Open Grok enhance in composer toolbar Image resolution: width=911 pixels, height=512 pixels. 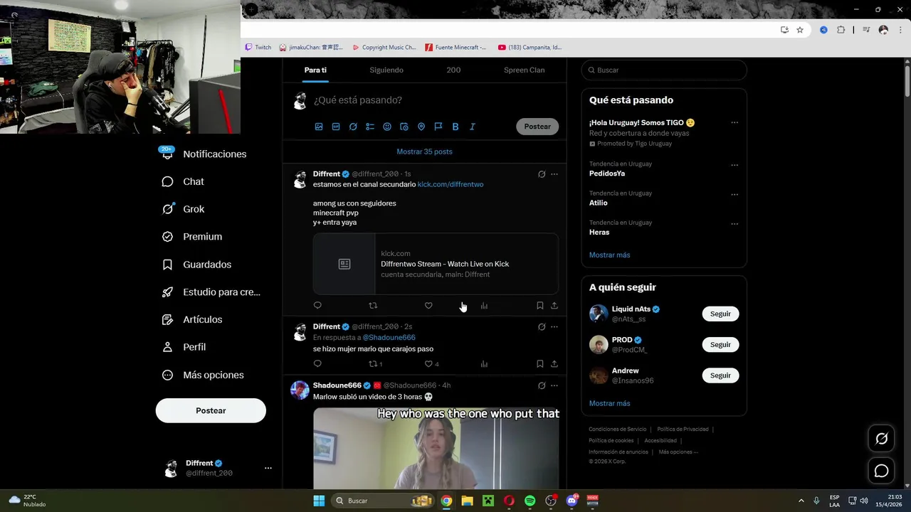click(x=353, y=127)
